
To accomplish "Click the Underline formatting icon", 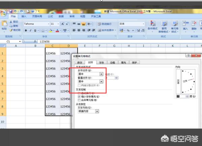I will pyautogui.click(x=35, y=30).
